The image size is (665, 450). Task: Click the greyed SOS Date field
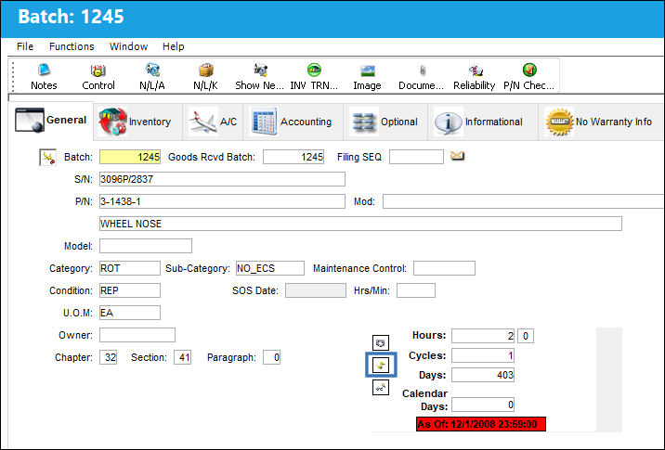316,290
